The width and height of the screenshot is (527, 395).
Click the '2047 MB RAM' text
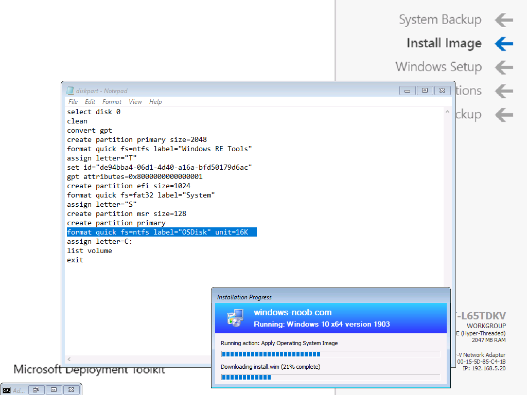[x=489, y=340]
